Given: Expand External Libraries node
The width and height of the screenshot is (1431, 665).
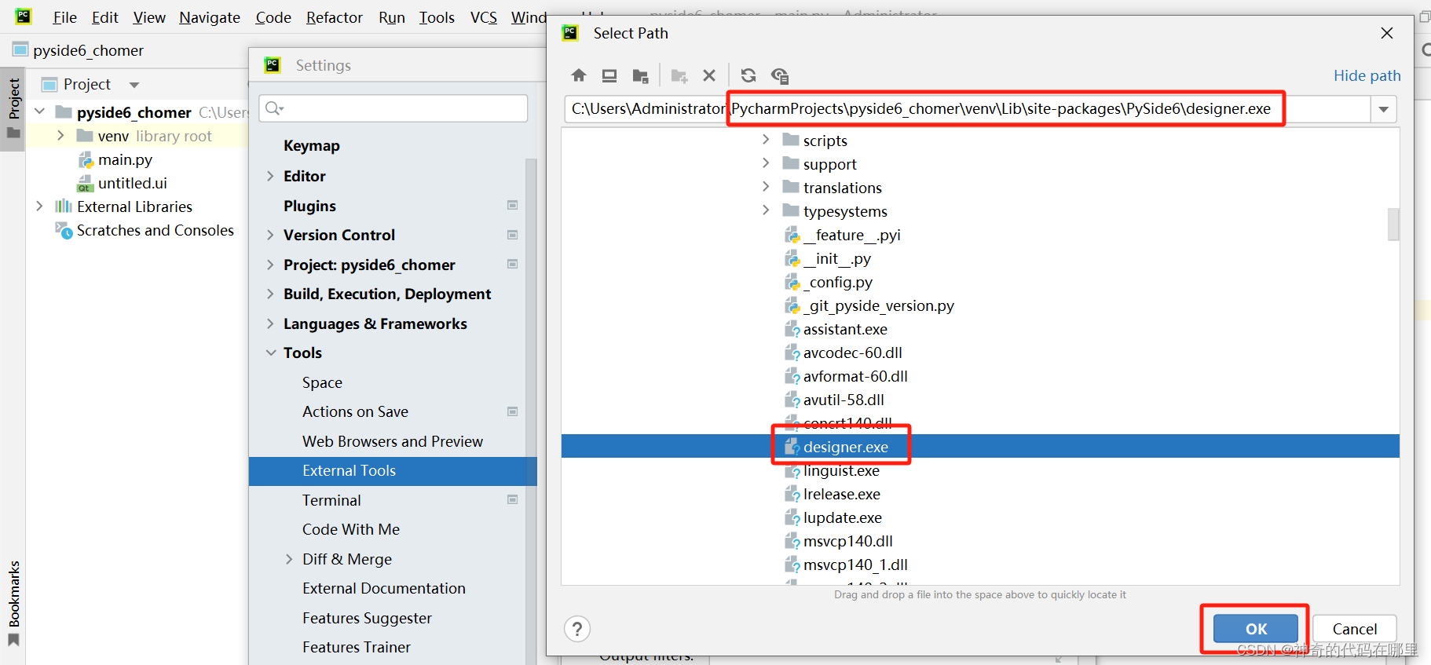Looking at the screenshot, I should coord(39,206).
